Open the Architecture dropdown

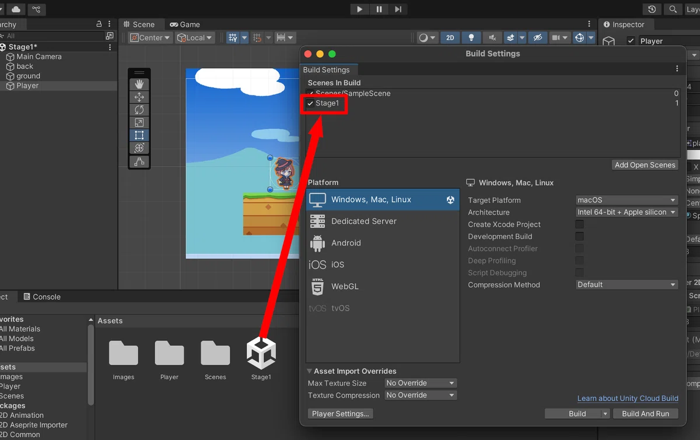627,212
